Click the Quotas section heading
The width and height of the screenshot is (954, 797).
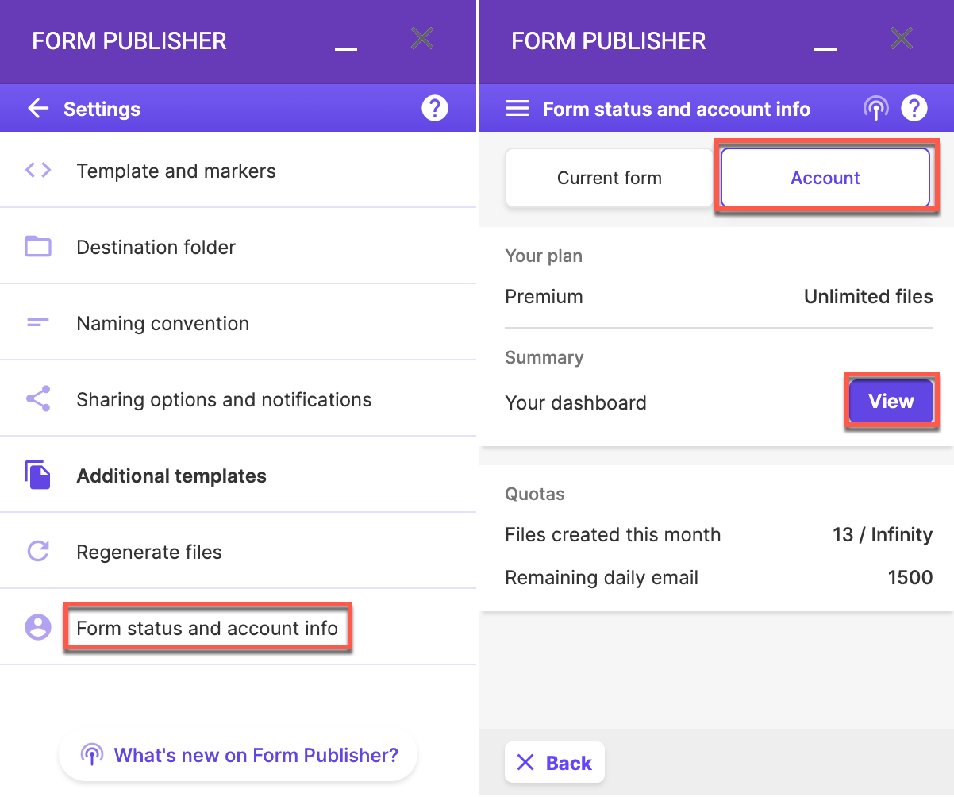(x=535, y=494)
